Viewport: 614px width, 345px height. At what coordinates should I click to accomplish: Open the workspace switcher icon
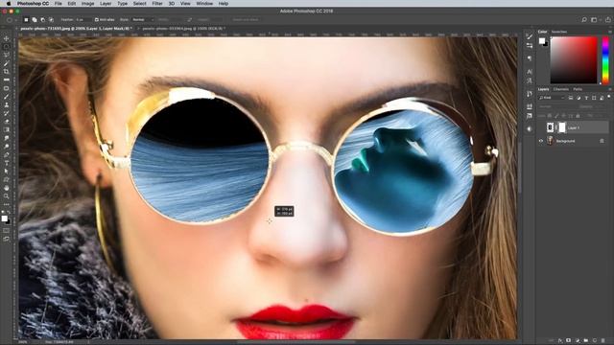click(x=594, y=19)
